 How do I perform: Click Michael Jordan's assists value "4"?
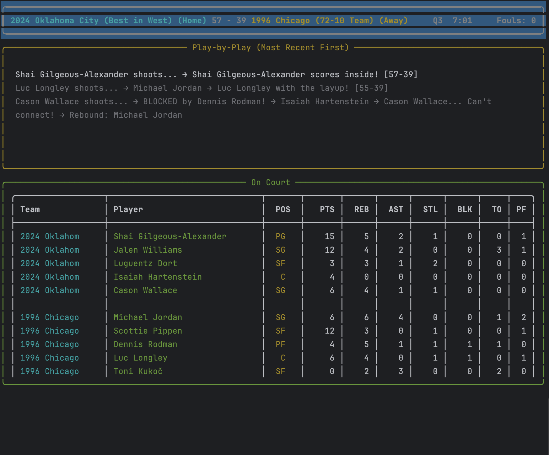401,317
